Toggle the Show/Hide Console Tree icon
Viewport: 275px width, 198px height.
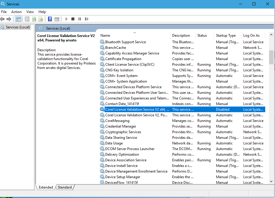[x=18, y=19]
